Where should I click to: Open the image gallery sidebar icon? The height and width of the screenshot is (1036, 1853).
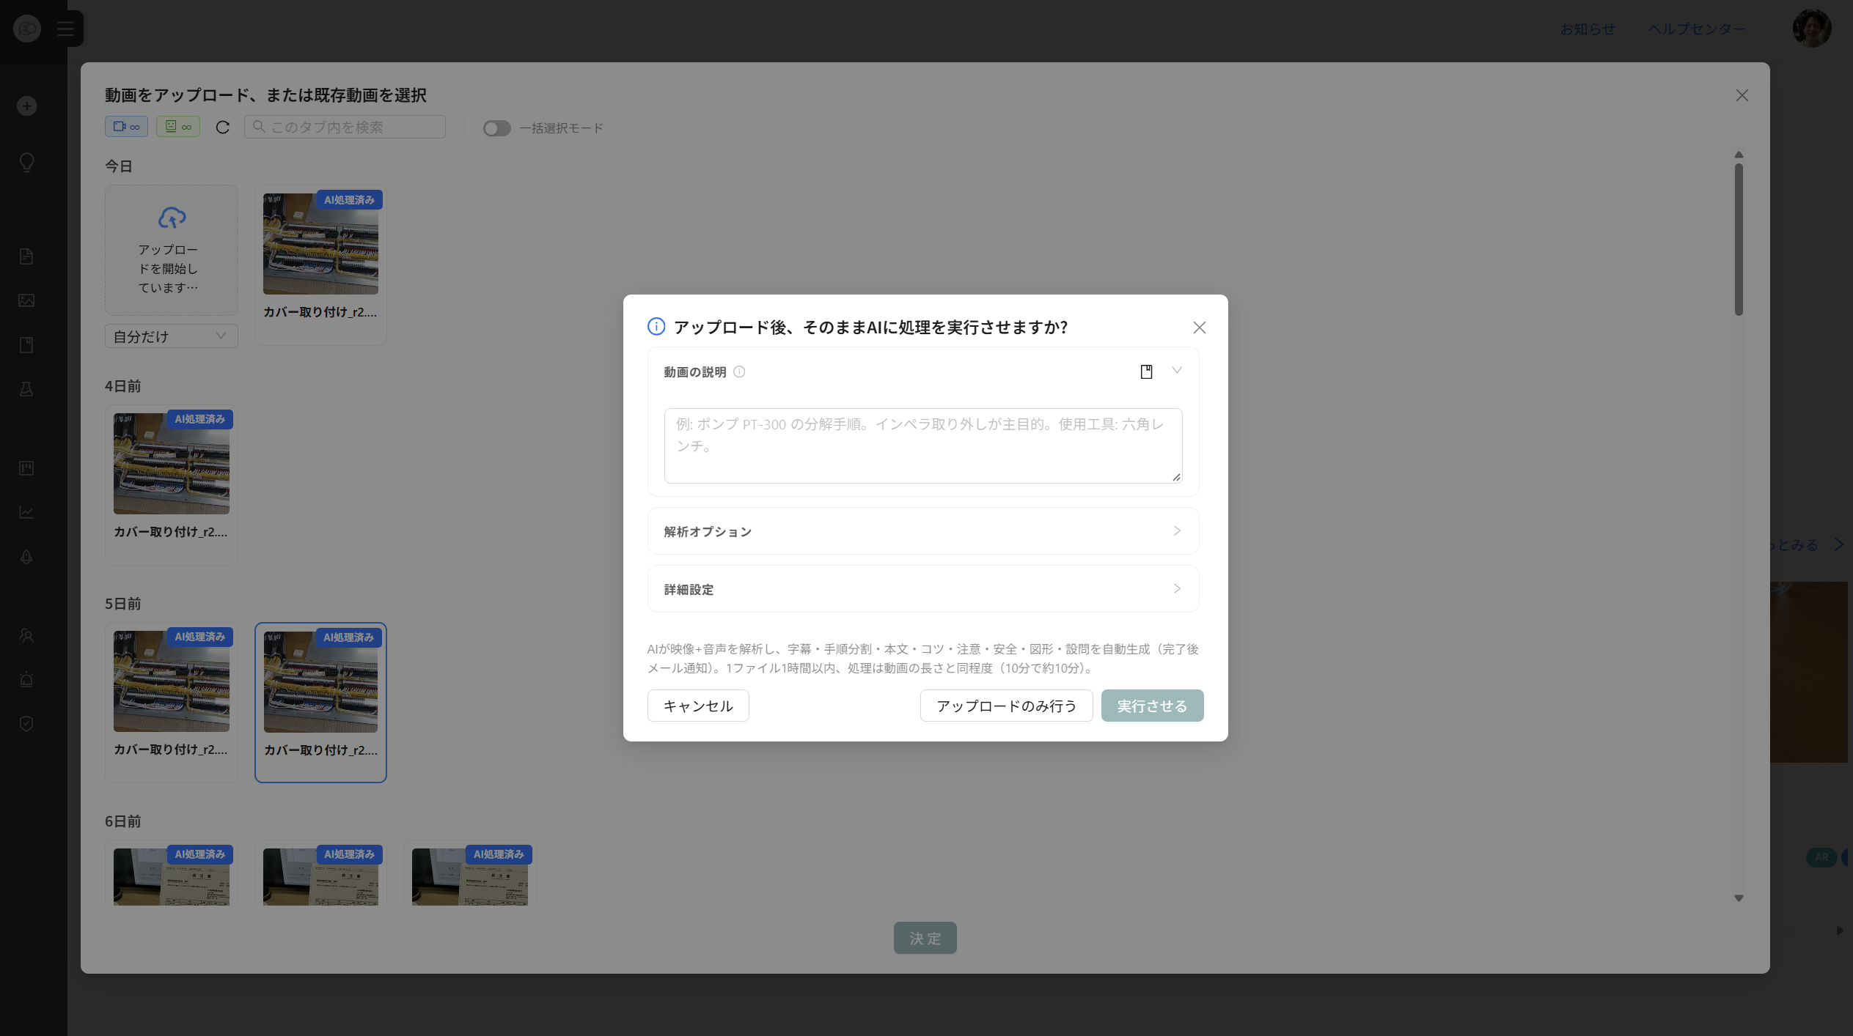pyautogui.click(x=26, y=300)
